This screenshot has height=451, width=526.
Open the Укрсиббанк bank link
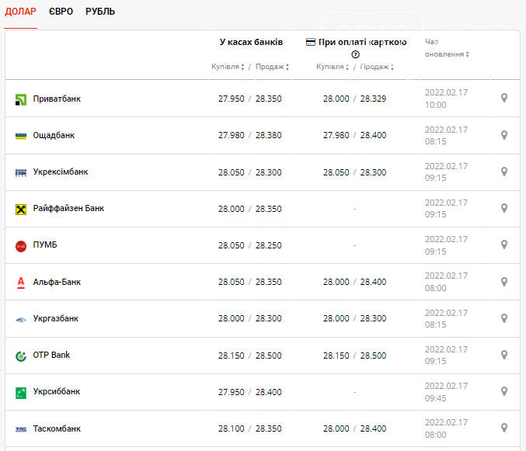click(x=57, y=391)
